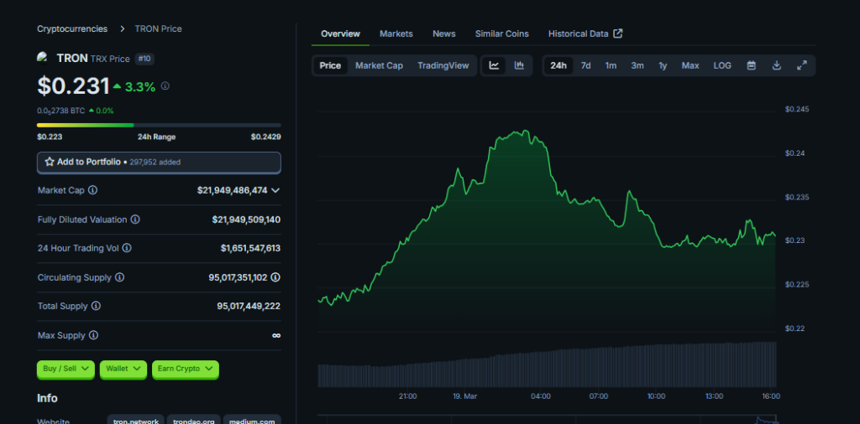
Task: Click the #10 rank badge
Action: coord(144,59)
